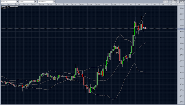Open the GBP/USD symbol dropdown arrow
The image size is (185, 105).
point(17,2)
